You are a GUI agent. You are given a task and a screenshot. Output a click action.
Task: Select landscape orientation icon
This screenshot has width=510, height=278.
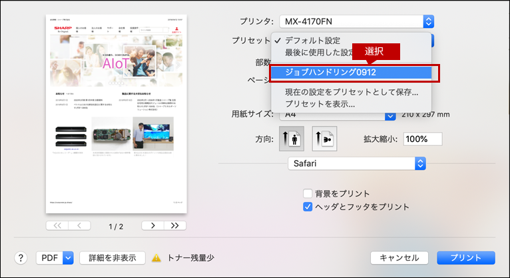pyautogui.click(x=324, y=139)
